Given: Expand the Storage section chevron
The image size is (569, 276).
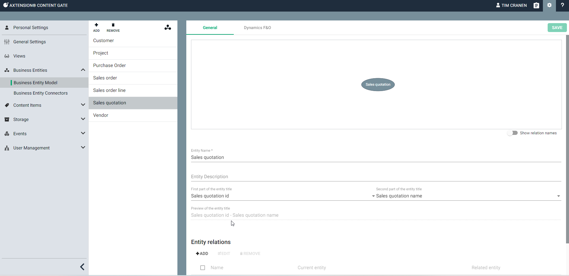Looking at the screenshot, I should (83, 119).
